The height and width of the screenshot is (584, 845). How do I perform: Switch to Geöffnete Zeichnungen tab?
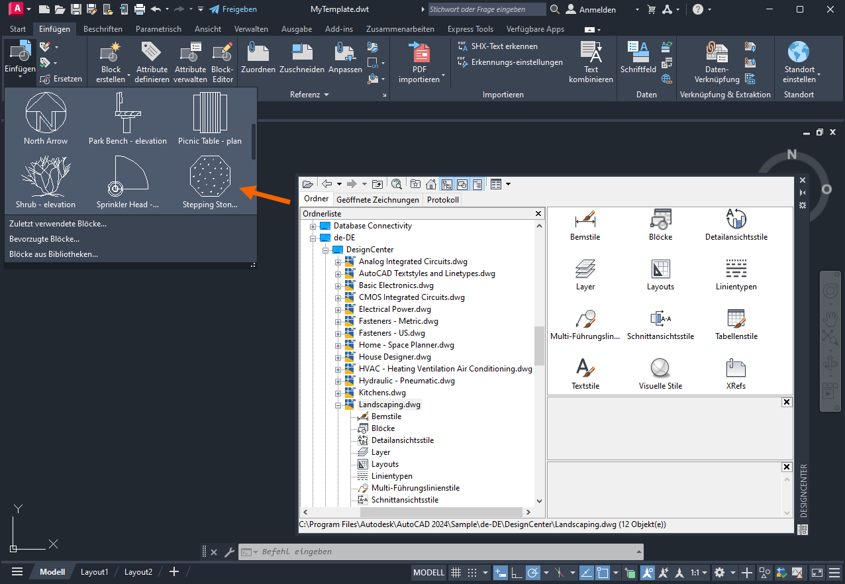tap(377, 199)
